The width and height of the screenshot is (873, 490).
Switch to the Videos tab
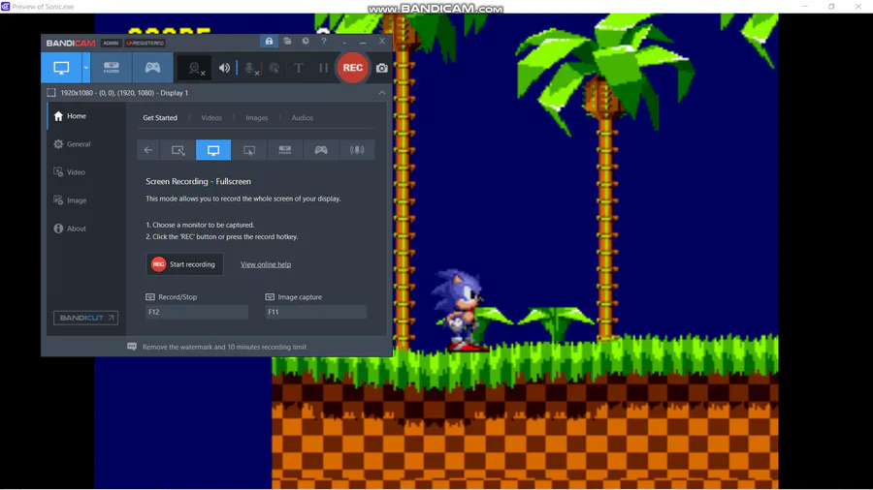pyautogui.click(x=211, y=118)
